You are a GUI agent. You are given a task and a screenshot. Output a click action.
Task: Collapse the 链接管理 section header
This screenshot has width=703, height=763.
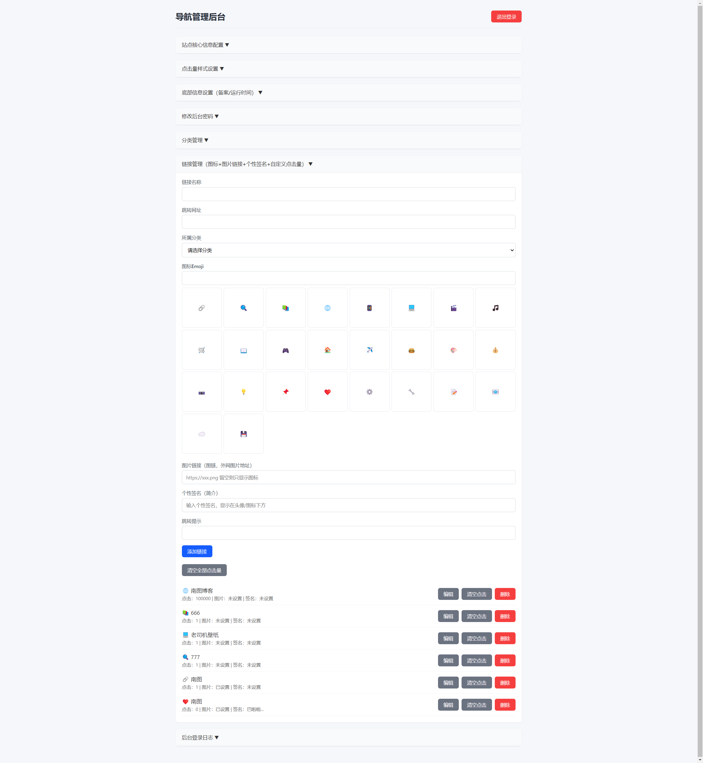(x=247, y=164)
